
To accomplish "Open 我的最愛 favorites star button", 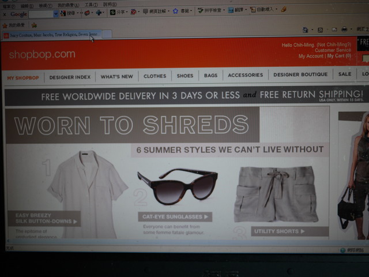I will [x=14, y=25].
